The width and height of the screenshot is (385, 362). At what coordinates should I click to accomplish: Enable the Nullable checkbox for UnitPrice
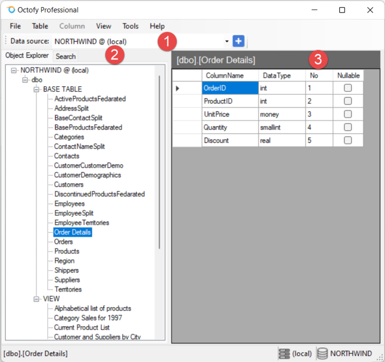[348, 114]
